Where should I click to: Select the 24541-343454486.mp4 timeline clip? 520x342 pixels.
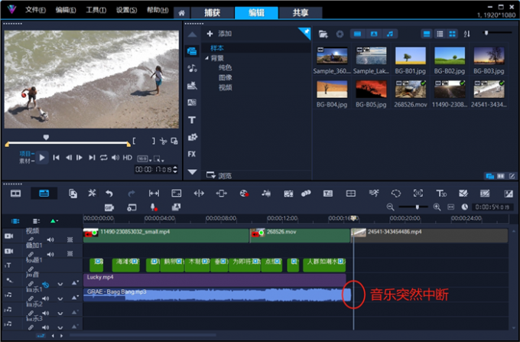tap(429, 235)
